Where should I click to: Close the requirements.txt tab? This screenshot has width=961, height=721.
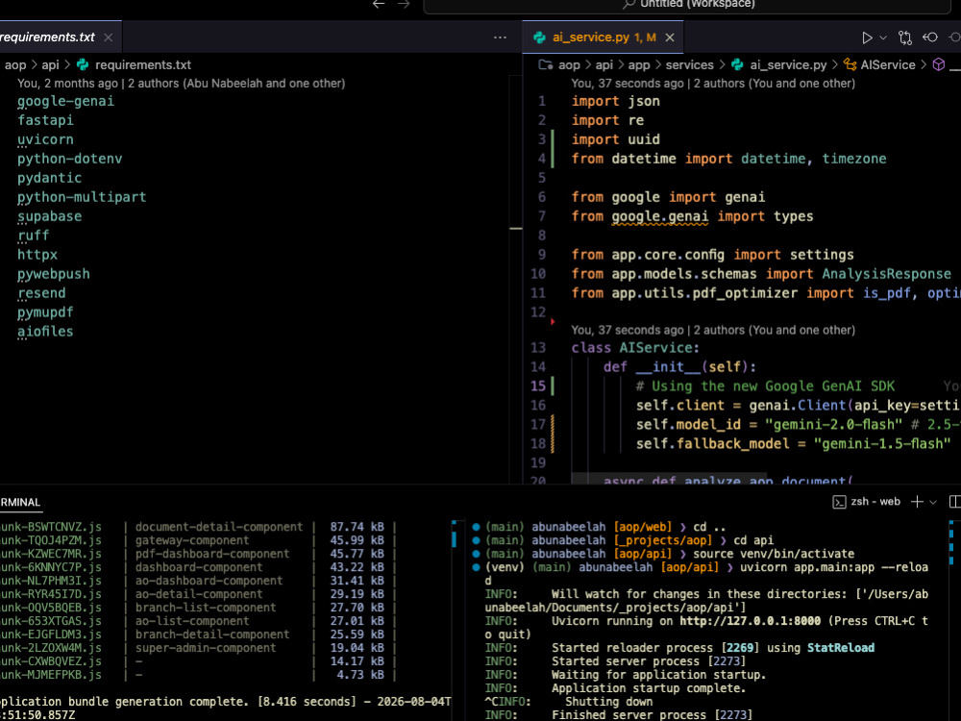pos(109,37)
